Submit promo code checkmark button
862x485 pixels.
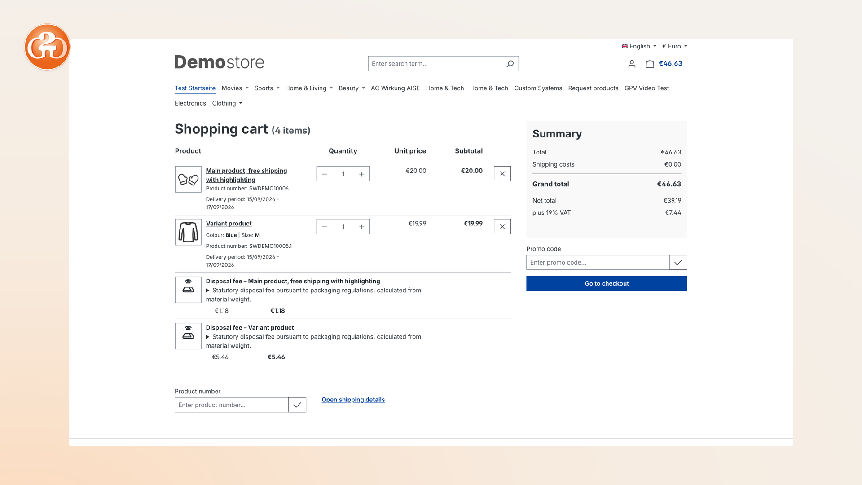coord(678,262)
